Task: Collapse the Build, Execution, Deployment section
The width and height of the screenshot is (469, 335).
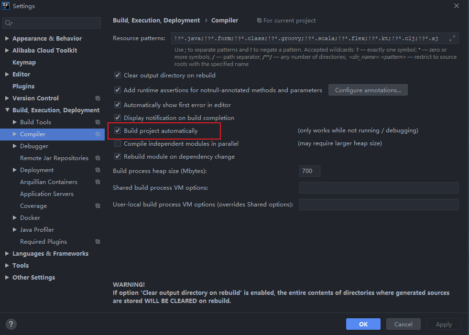Action: click(7, 110)
